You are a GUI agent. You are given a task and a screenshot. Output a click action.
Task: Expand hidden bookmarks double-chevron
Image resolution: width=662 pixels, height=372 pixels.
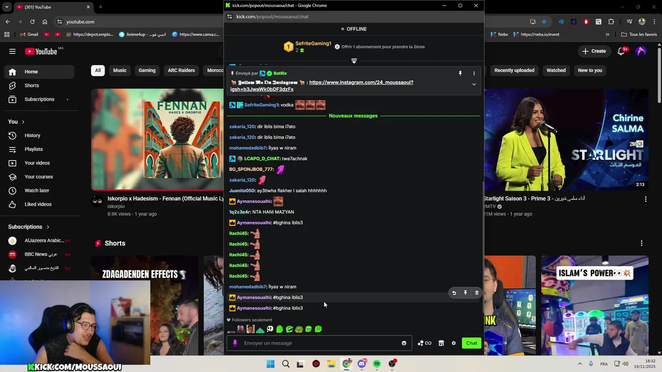[607, 35]
